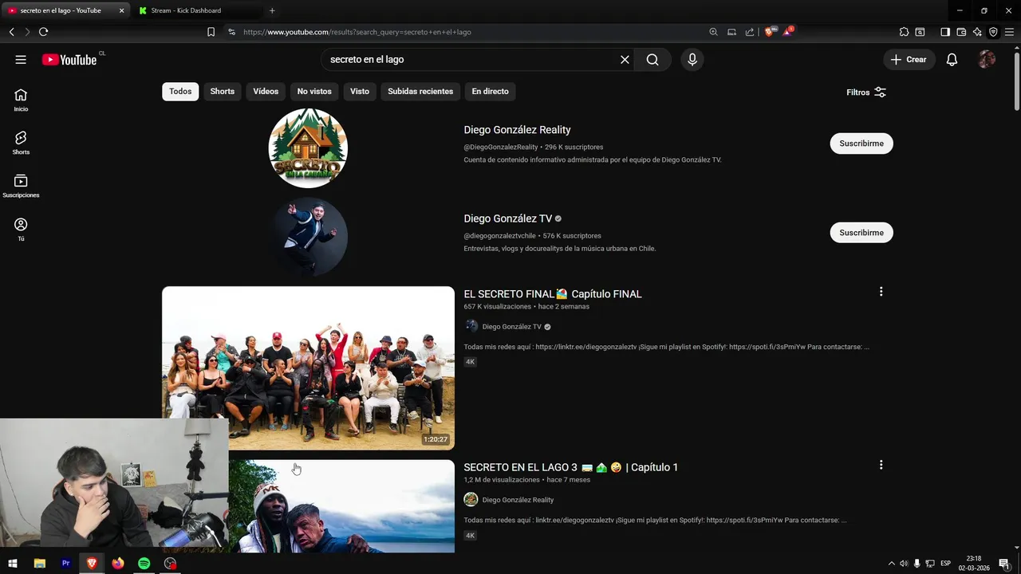This screenshot has height=574, width=1021.
Task: Open the Brave Rewards triangle icon
Action: [787, 32]
